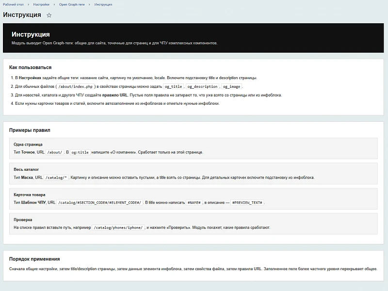
Task: Click the #NAME# placeholder snippet
Action: [x=194, y=202]
